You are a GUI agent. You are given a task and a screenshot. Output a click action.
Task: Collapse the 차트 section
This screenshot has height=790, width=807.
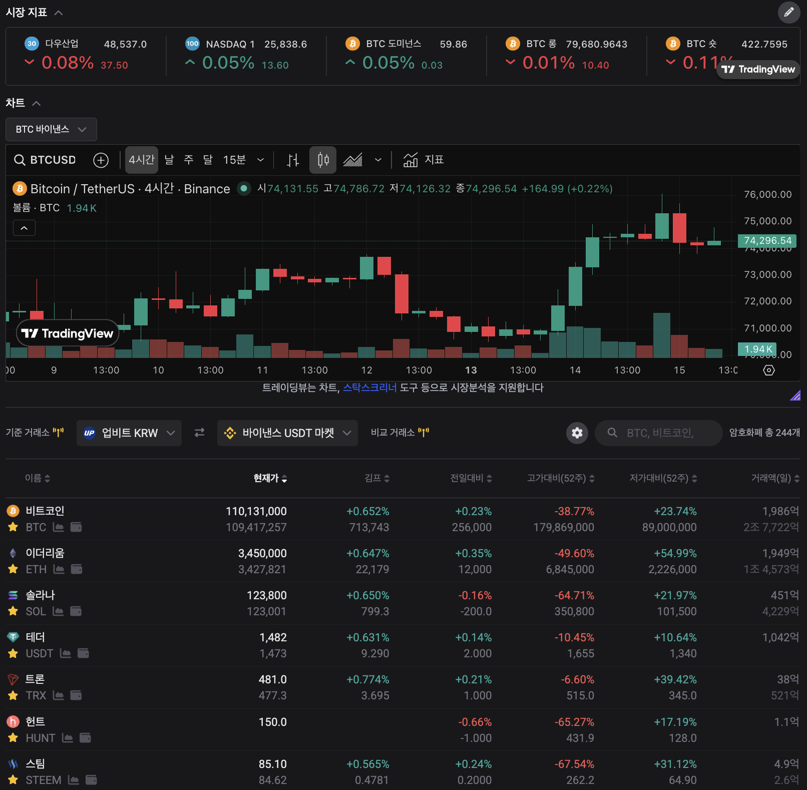coord(36,103)
